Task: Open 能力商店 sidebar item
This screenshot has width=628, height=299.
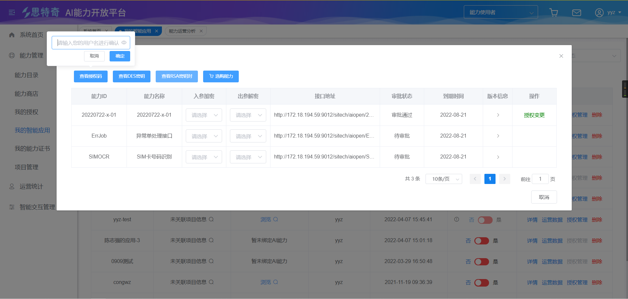Action: coord(26,94)
